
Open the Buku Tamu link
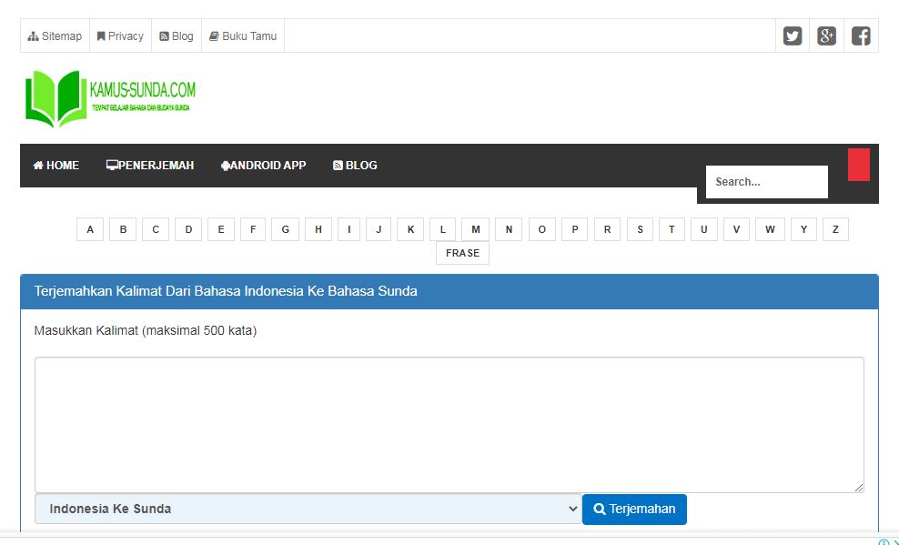[242, 35]
